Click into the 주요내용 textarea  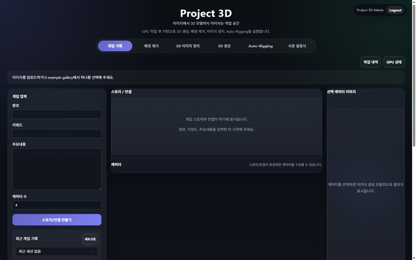pos(57,169)
